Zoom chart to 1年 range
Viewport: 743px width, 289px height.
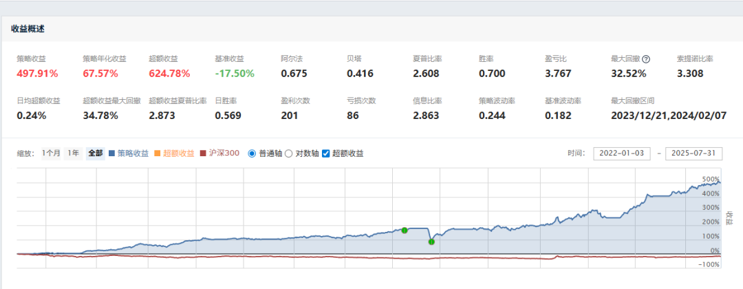pyautogui.click(x=73, y=153)
